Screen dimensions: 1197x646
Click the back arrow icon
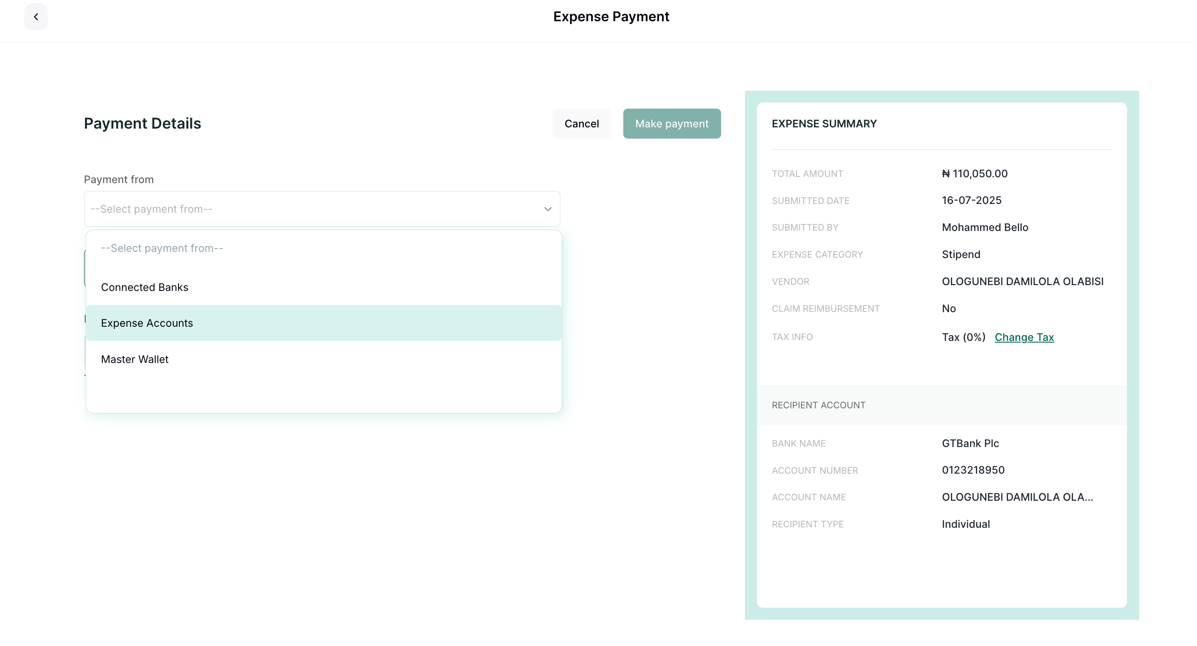click(x=36, y=17)
